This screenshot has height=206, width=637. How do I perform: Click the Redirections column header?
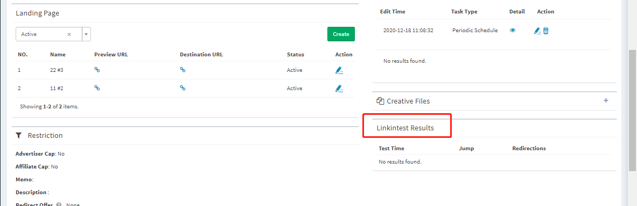coord(529,148)
